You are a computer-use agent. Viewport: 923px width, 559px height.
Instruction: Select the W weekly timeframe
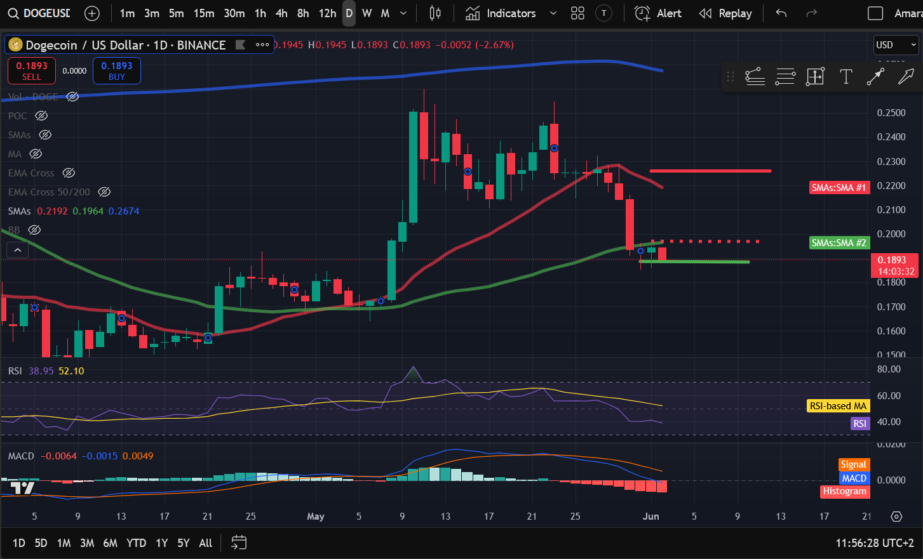point(367,13)
